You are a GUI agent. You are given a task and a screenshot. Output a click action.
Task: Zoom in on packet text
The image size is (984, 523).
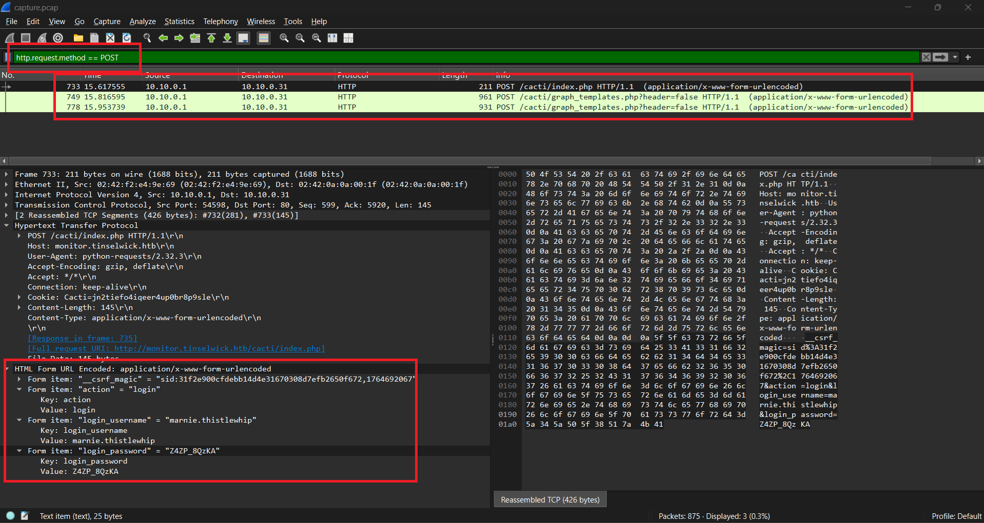pos(284,38)
